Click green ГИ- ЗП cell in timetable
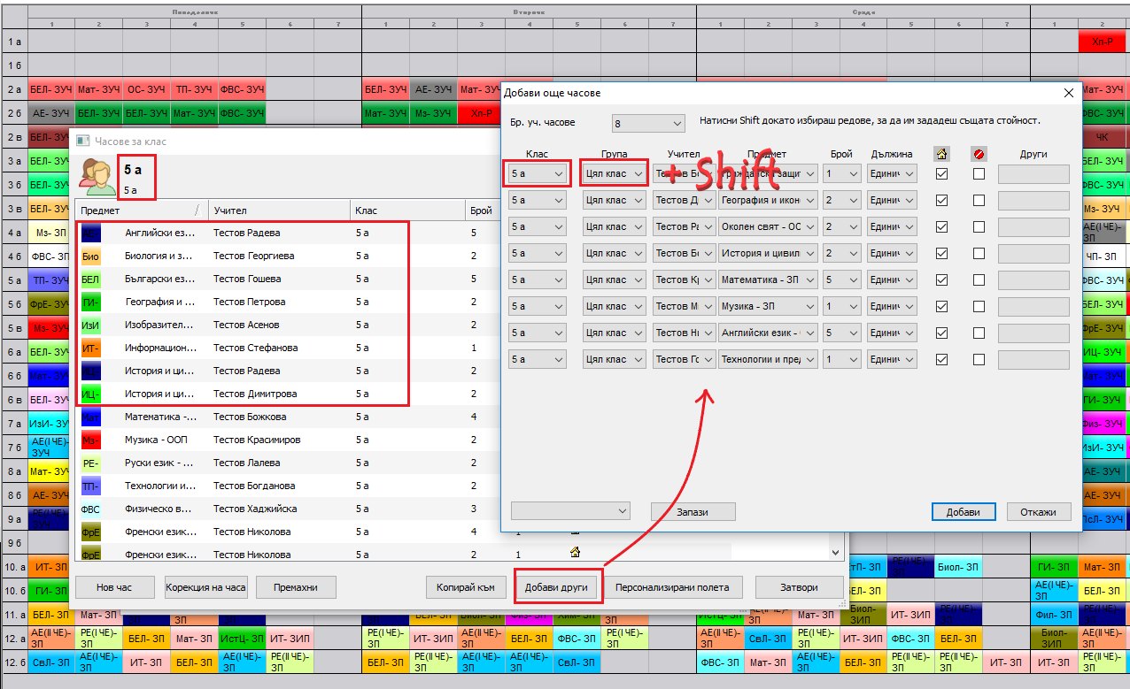This screenshot has height=689, width=1130. 50,591
